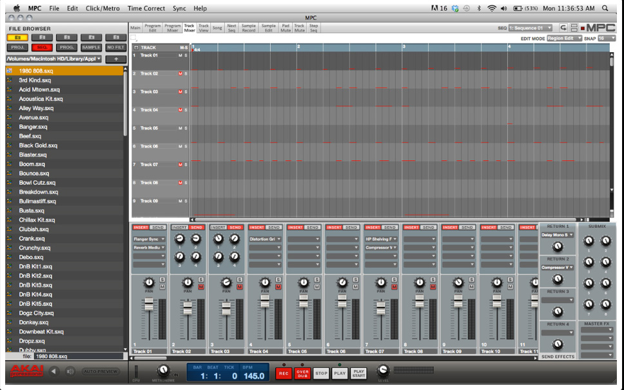
Task: Click the split-view layout icon near MPC logo
Action: point(574,28)
